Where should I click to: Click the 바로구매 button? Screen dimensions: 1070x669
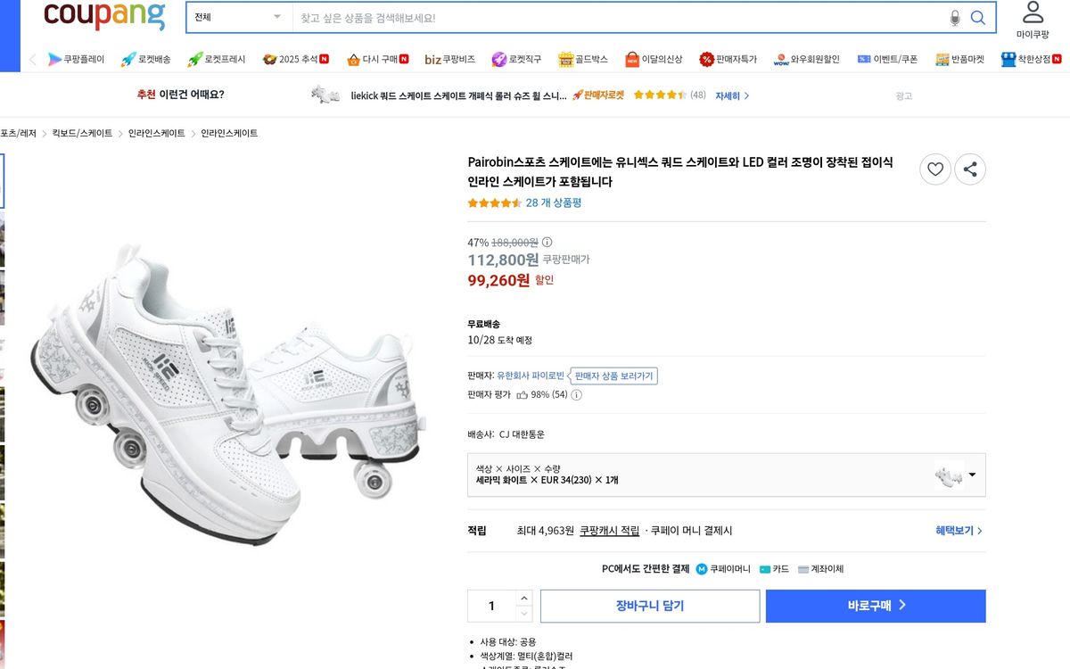click(876, 606)
